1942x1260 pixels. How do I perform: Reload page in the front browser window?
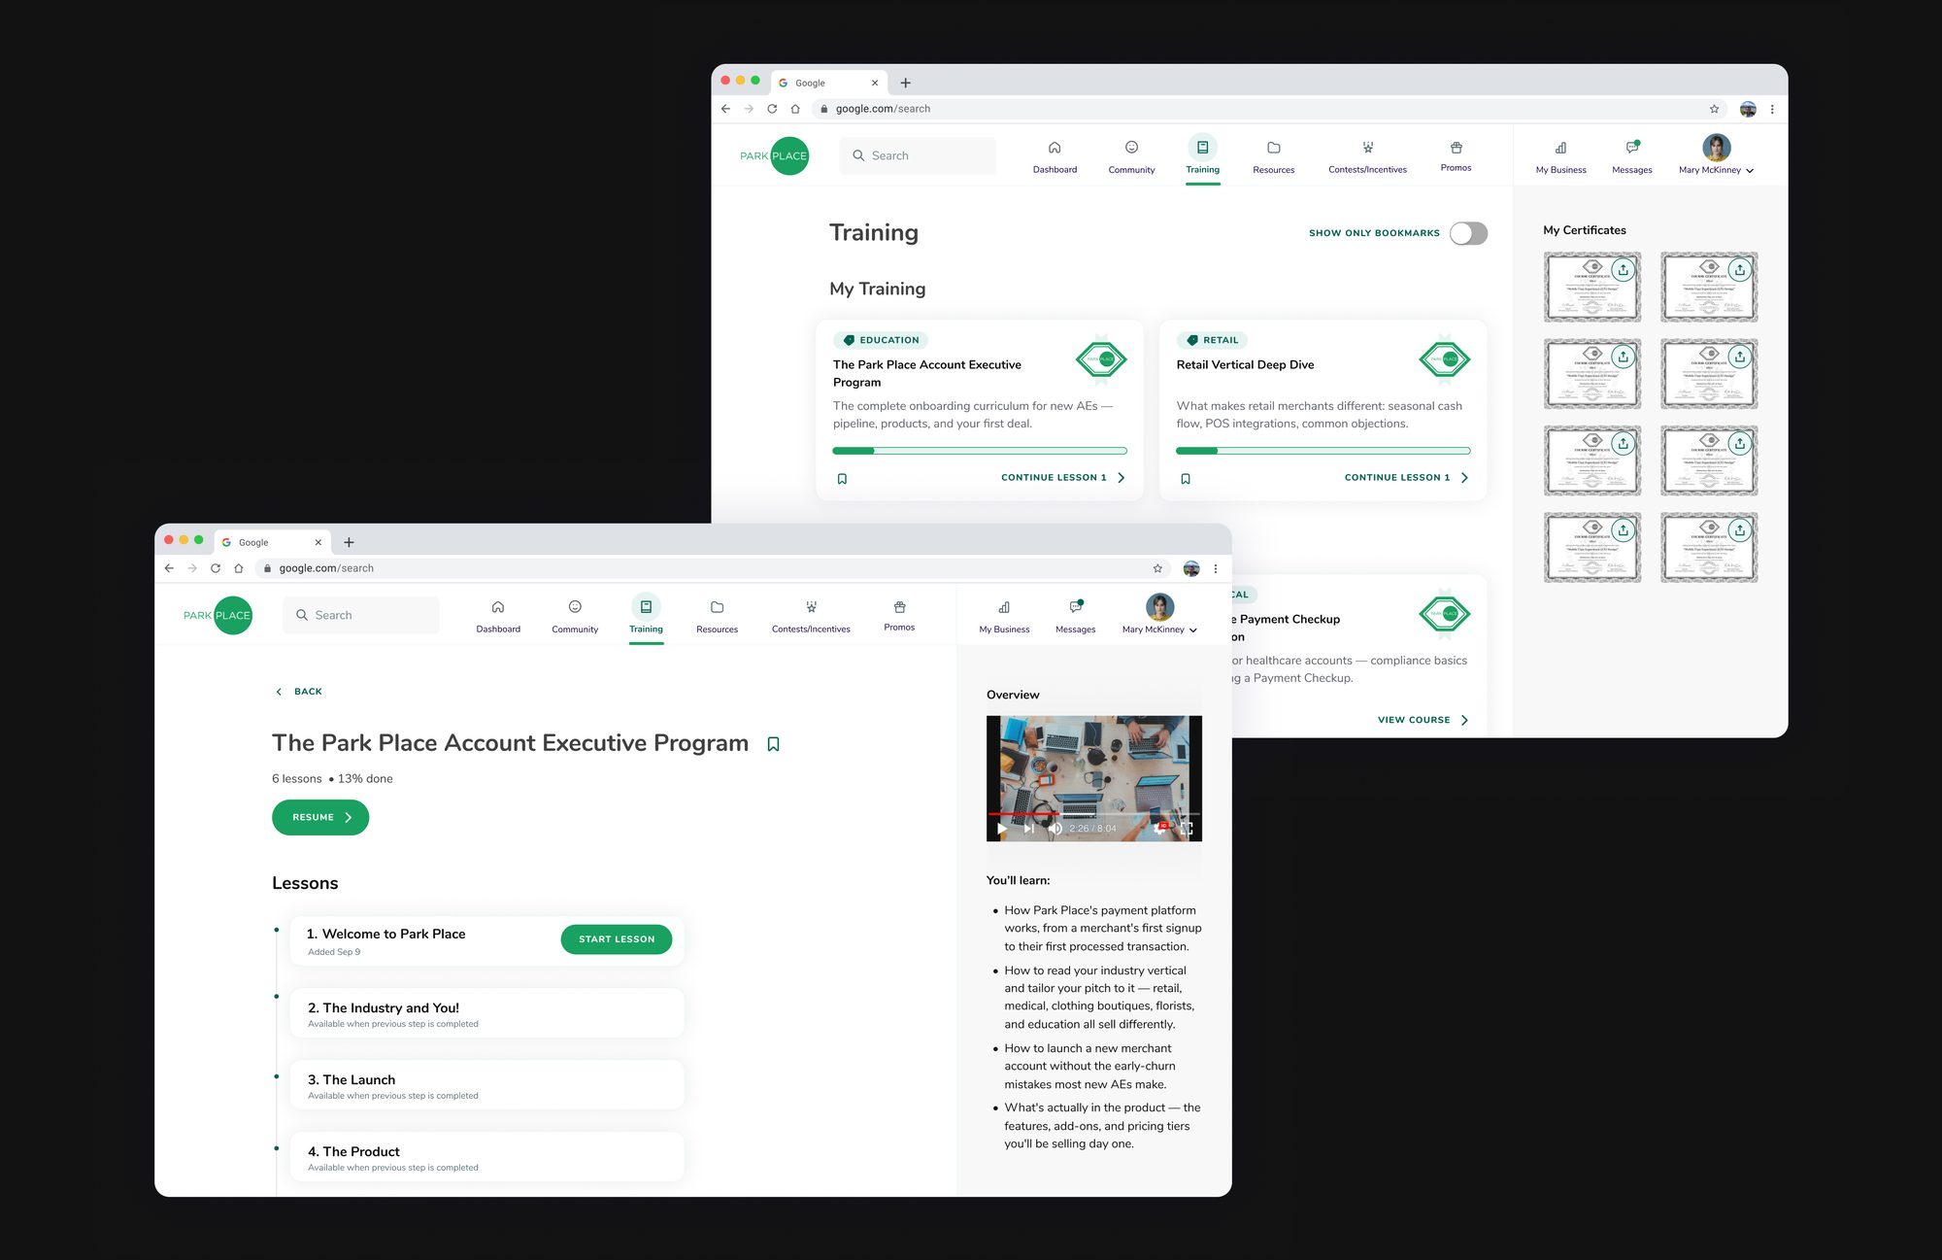216,568
